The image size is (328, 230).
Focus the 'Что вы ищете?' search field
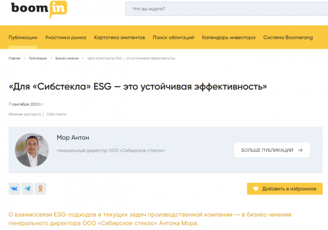point(226,9)
